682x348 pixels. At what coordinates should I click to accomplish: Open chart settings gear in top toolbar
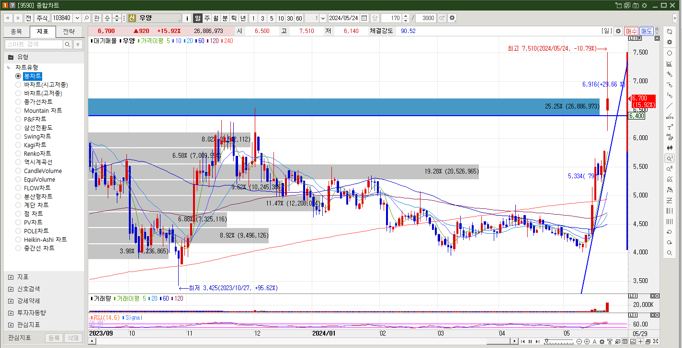[452, 18]
